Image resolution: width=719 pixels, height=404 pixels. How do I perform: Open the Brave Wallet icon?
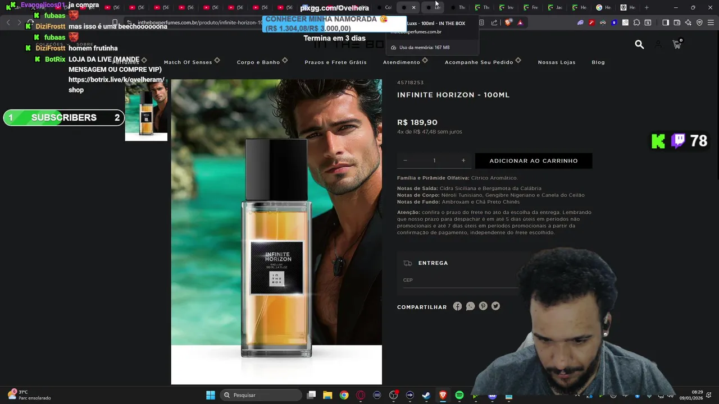(x=677, y=22)
